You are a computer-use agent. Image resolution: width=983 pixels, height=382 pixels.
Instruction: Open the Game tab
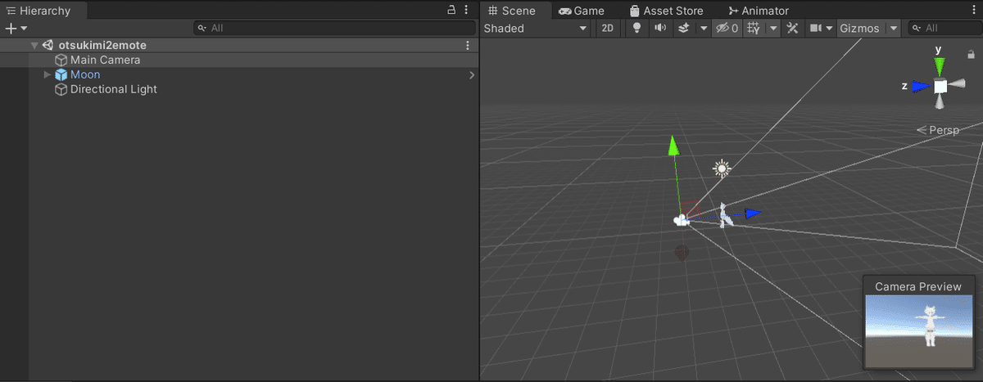point(581,11)
